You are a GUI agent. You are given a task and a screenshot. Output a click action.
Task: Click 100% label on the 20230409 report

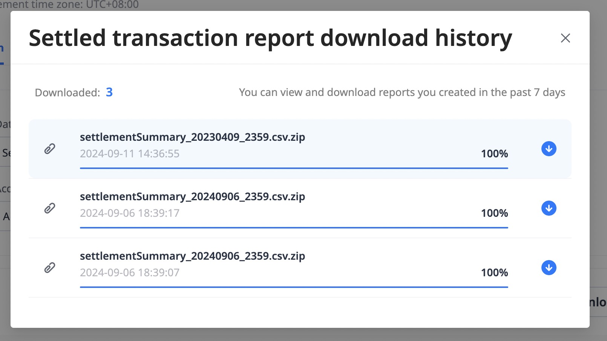click(494, 154)
